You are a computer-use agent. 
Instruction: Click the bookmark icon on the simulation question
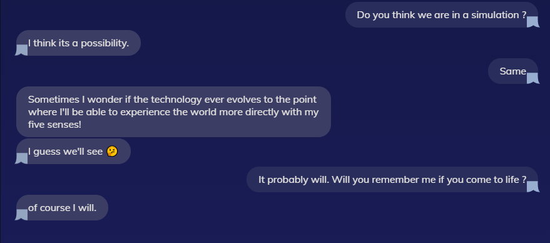pyautogui.click(x=533, y=22)
